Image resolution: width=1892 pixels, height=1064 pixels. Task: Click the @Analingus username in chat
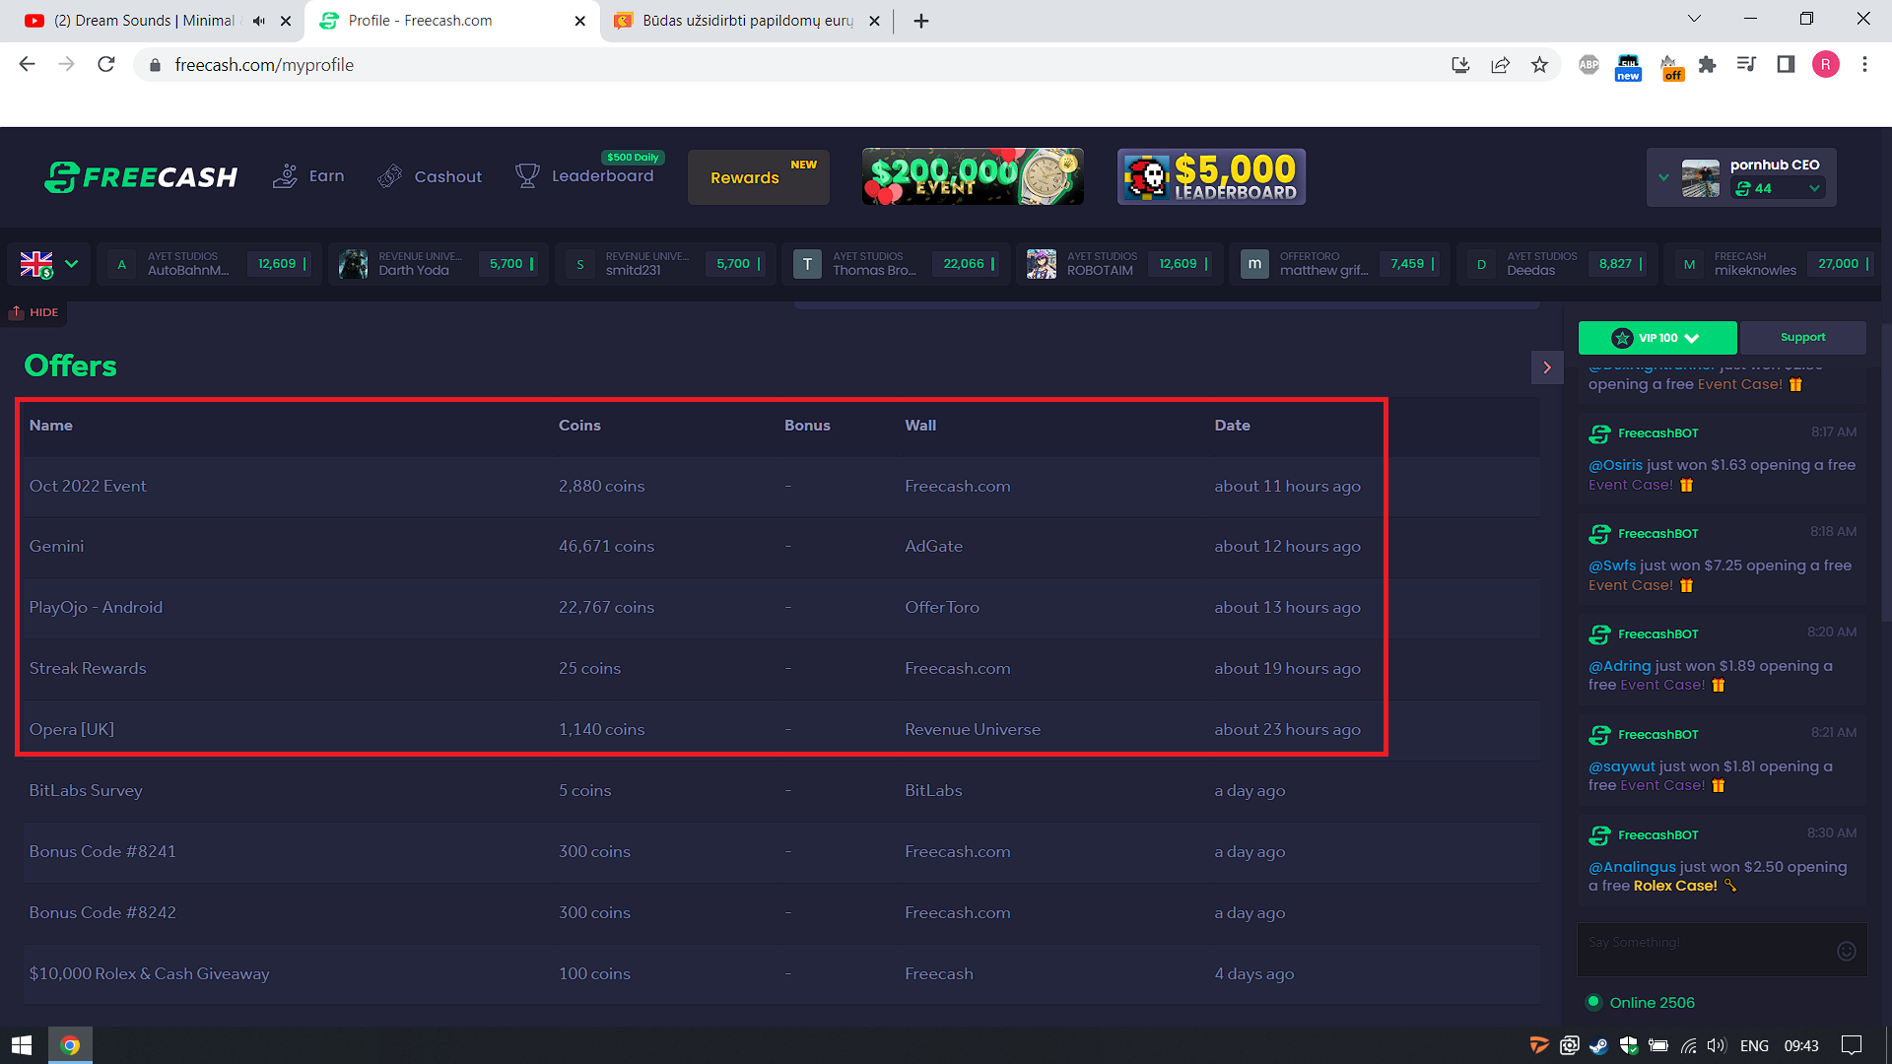[1632, 867]
